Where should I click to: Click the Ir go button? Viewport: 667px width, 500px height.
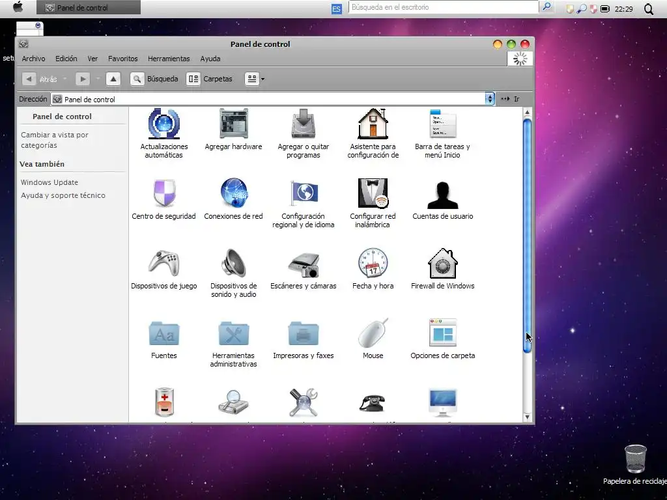click(x=511, y=99)
